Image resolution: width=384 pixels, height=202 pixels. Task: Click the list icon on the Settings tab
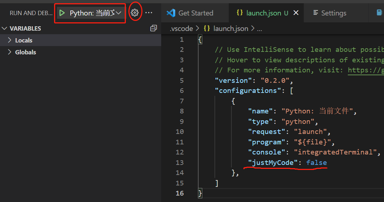[315, 13]
